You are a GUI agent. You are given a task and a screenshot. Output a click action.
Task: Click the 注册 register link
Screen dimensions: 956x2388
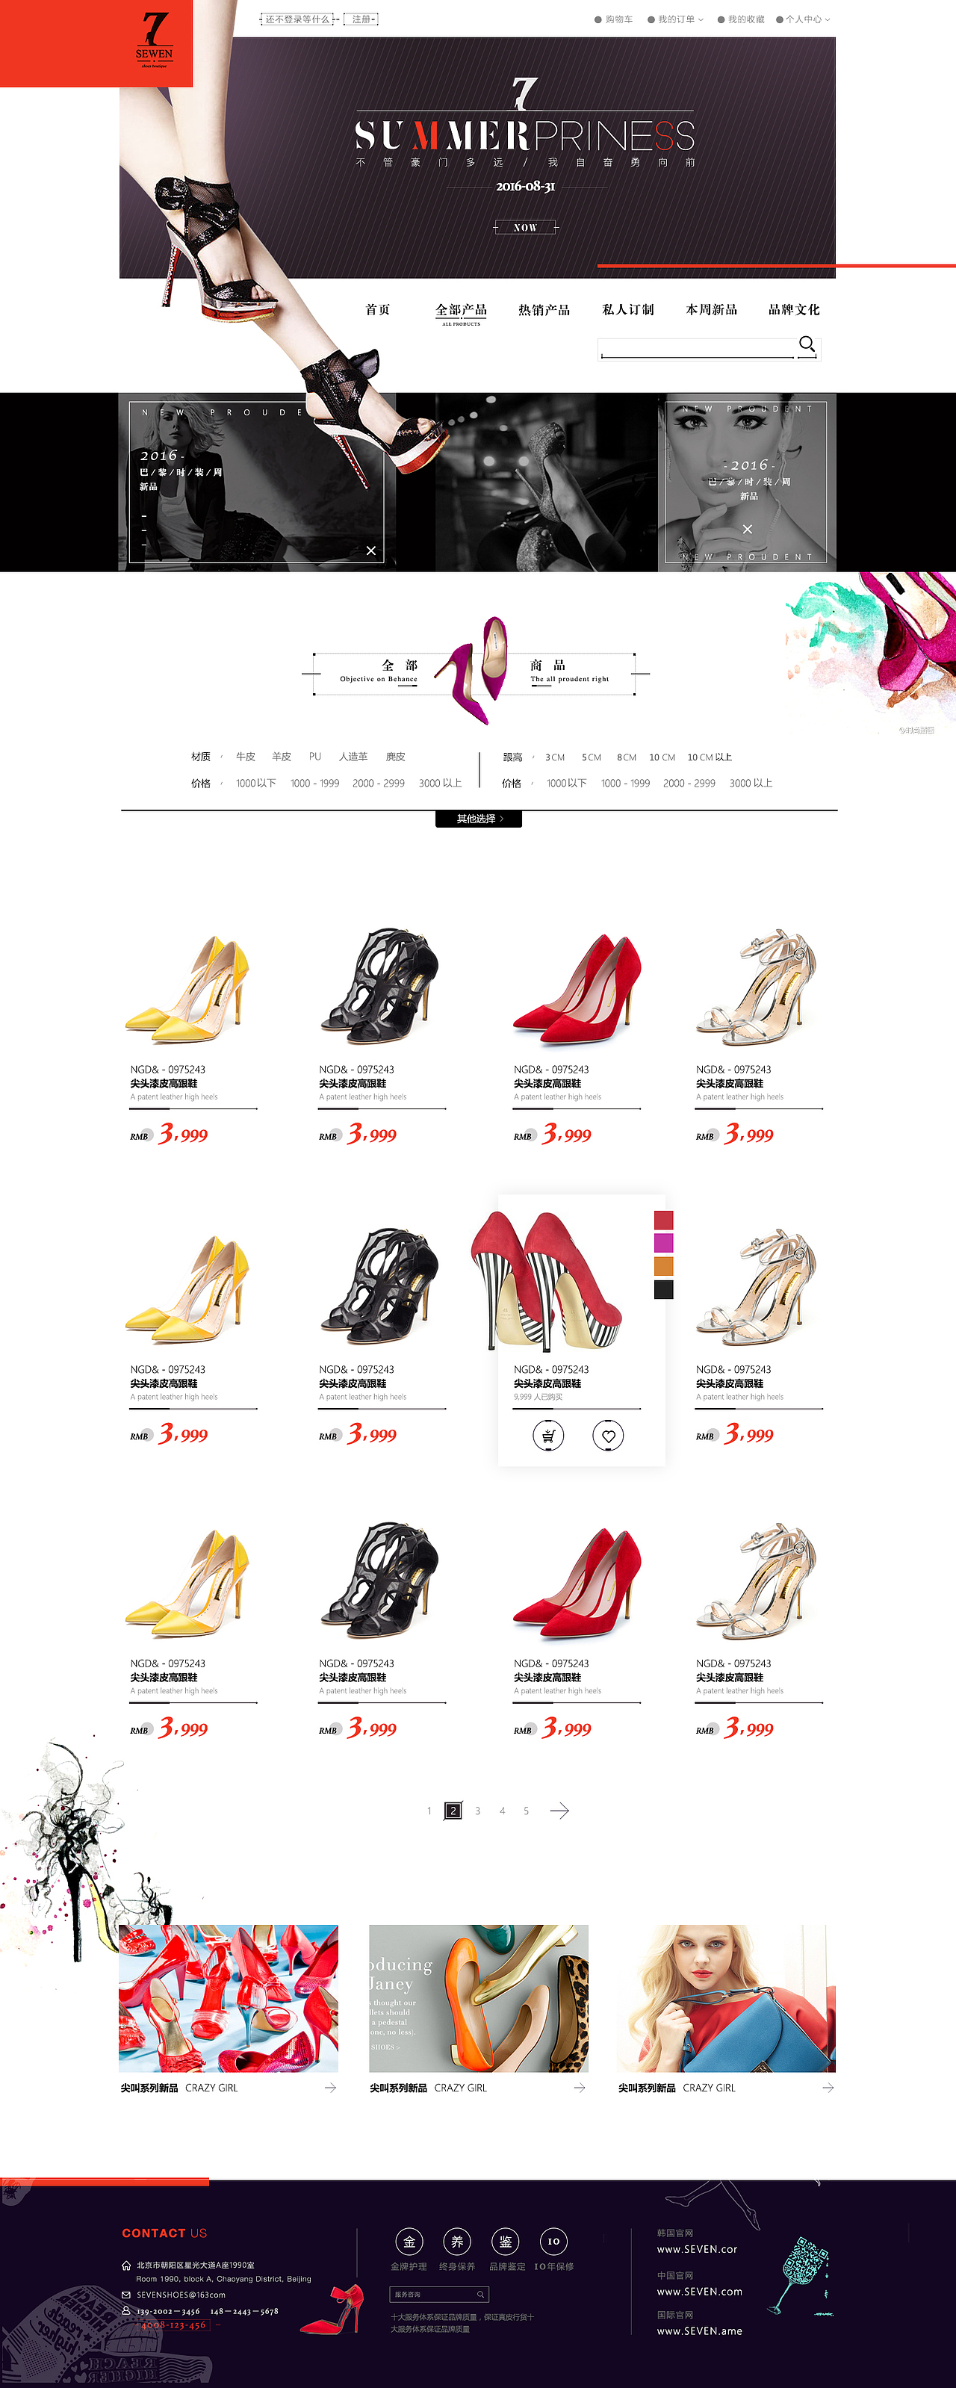point(361,19)
